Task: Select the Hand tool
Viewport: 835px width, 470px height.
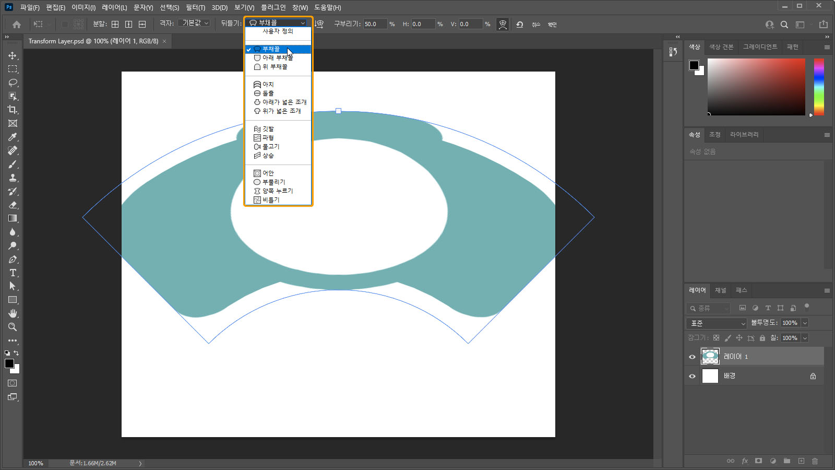Action: click(x=13, y=313)
